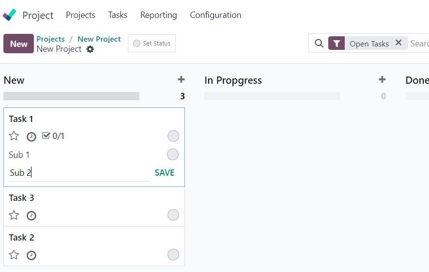Image resolution: width=429 pixels, height=272 pixels.
Task: Toggle the Set Status radio button
Action: pos(137,43)
